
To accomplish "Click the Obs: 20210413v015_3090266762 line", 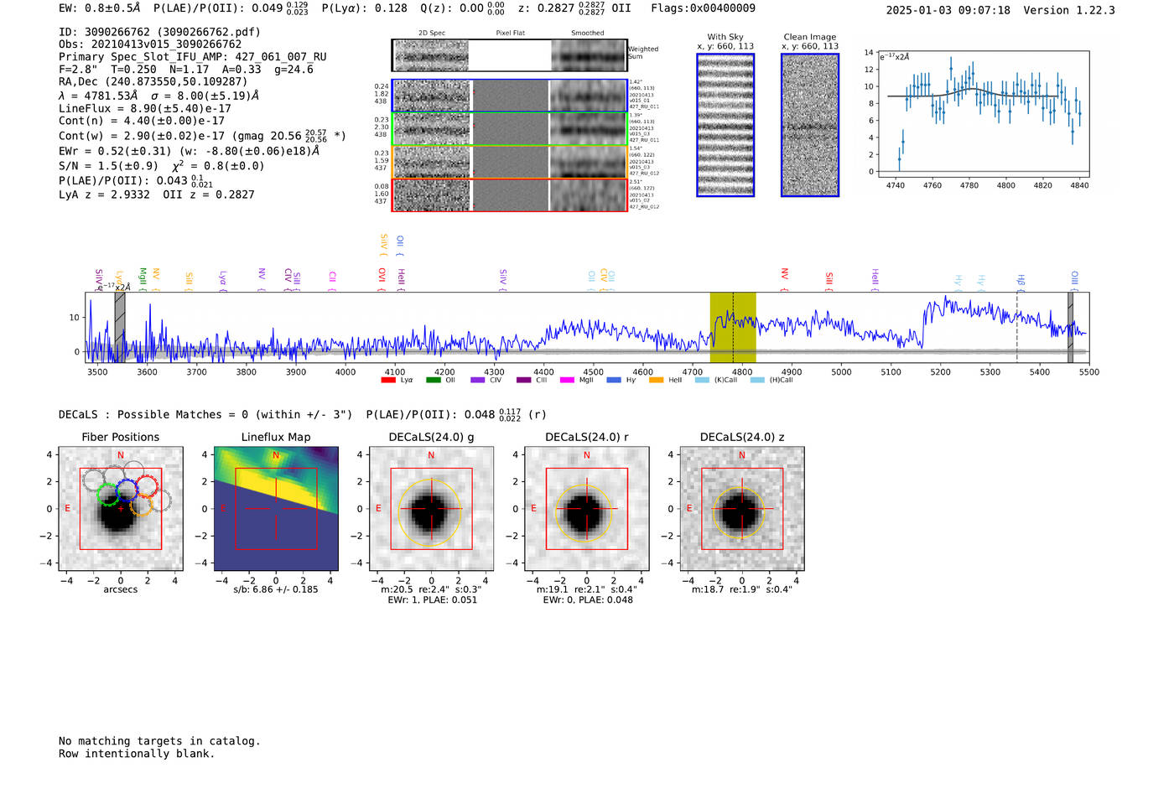I will [150, 44].
